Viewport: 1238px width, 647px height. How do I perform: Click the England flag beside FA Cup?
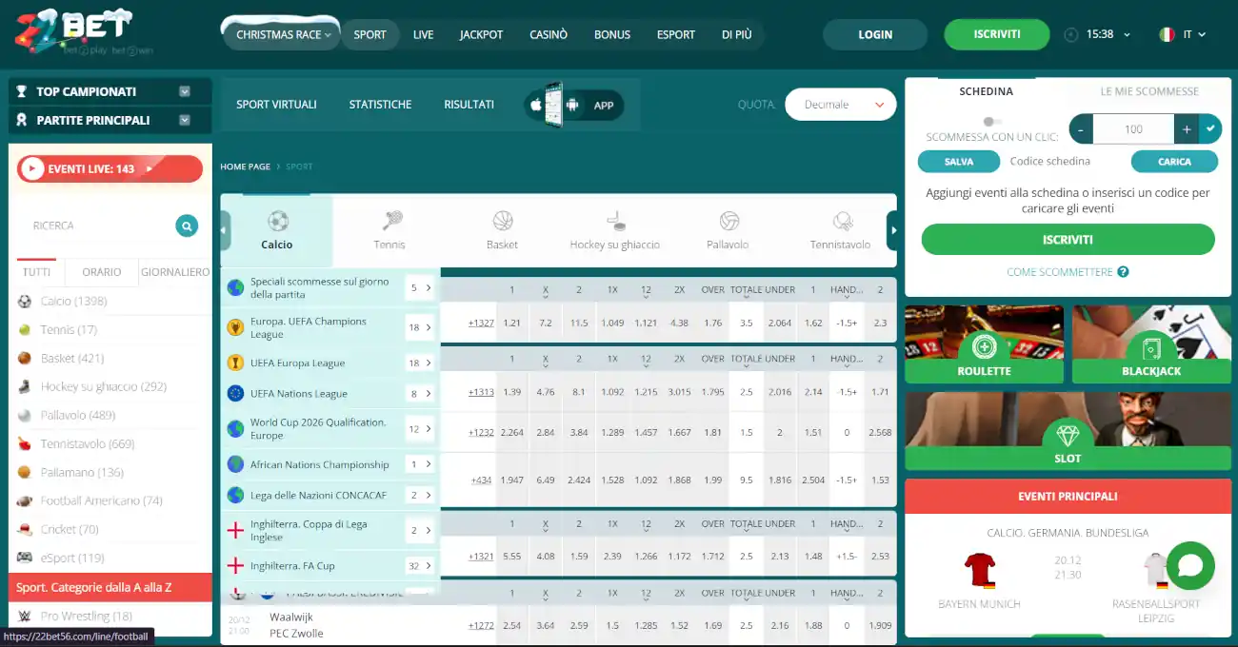point(235,565)
